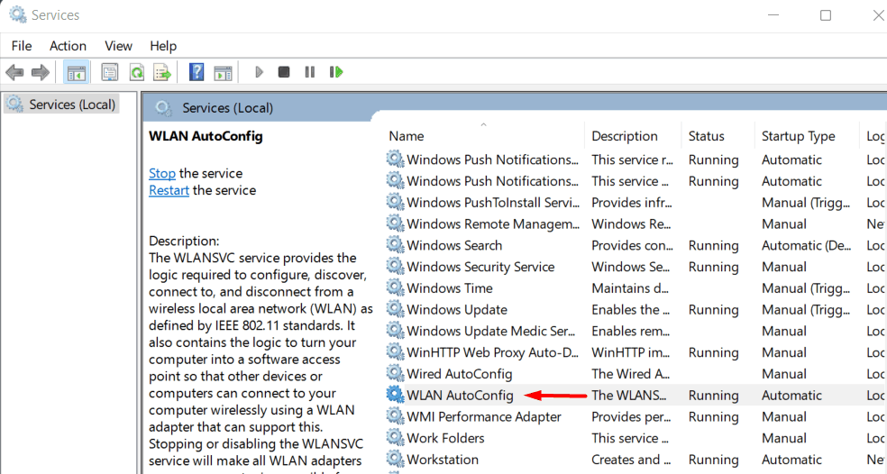Open the View menu
Screen dimensions: 887x474
click(118, 46)
